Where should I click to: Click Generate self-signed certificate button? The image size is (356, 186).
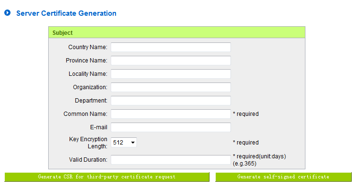coord(283,177)
